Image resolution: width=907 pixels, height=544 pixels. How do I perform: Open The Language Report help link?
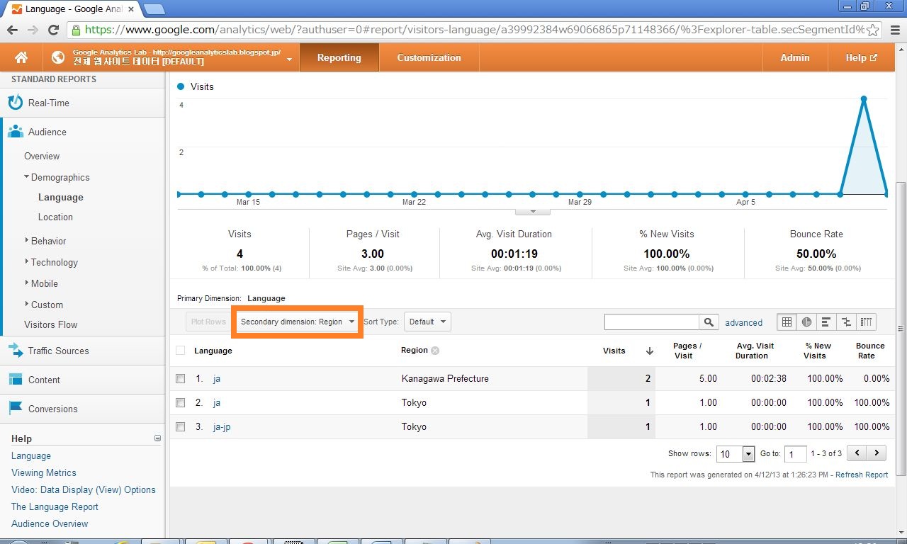[55, 506]
